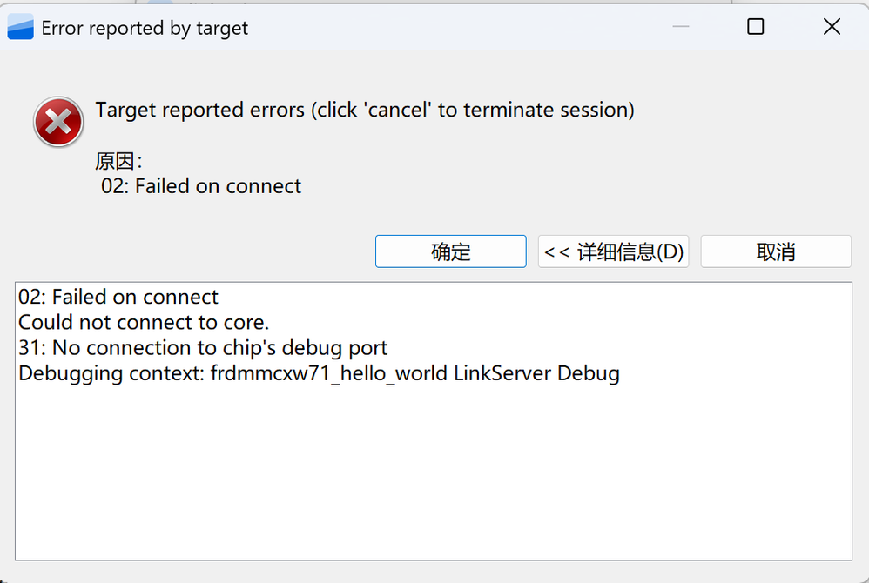This screenshot has height=583, width=869.
Task: Click the reason text below 原因
Action: 201,186
